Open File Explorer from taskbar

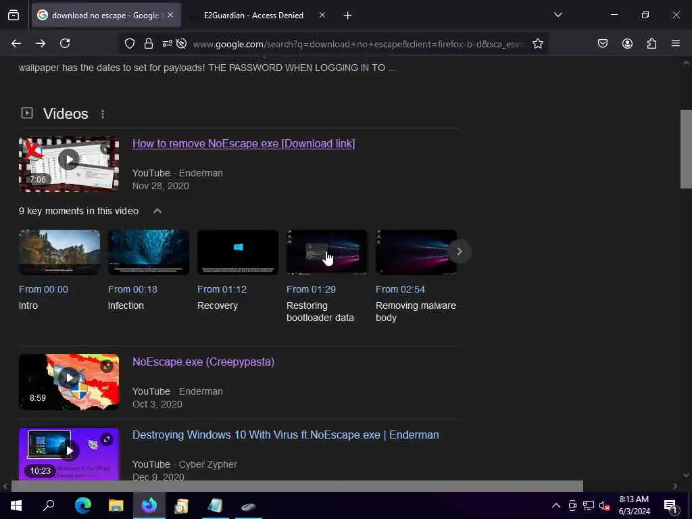pos(116,505)
